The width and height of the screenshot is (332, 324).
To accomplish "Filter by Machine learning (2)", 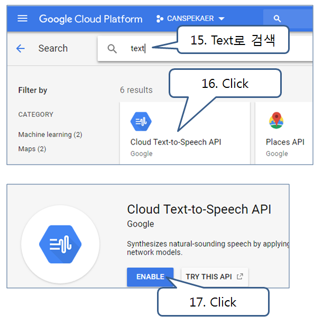I will [x=50, y=134].
